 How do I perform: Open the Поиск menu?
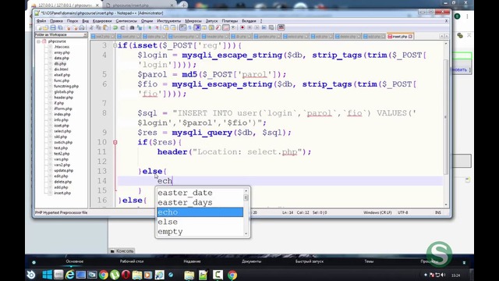pos(73,21)
